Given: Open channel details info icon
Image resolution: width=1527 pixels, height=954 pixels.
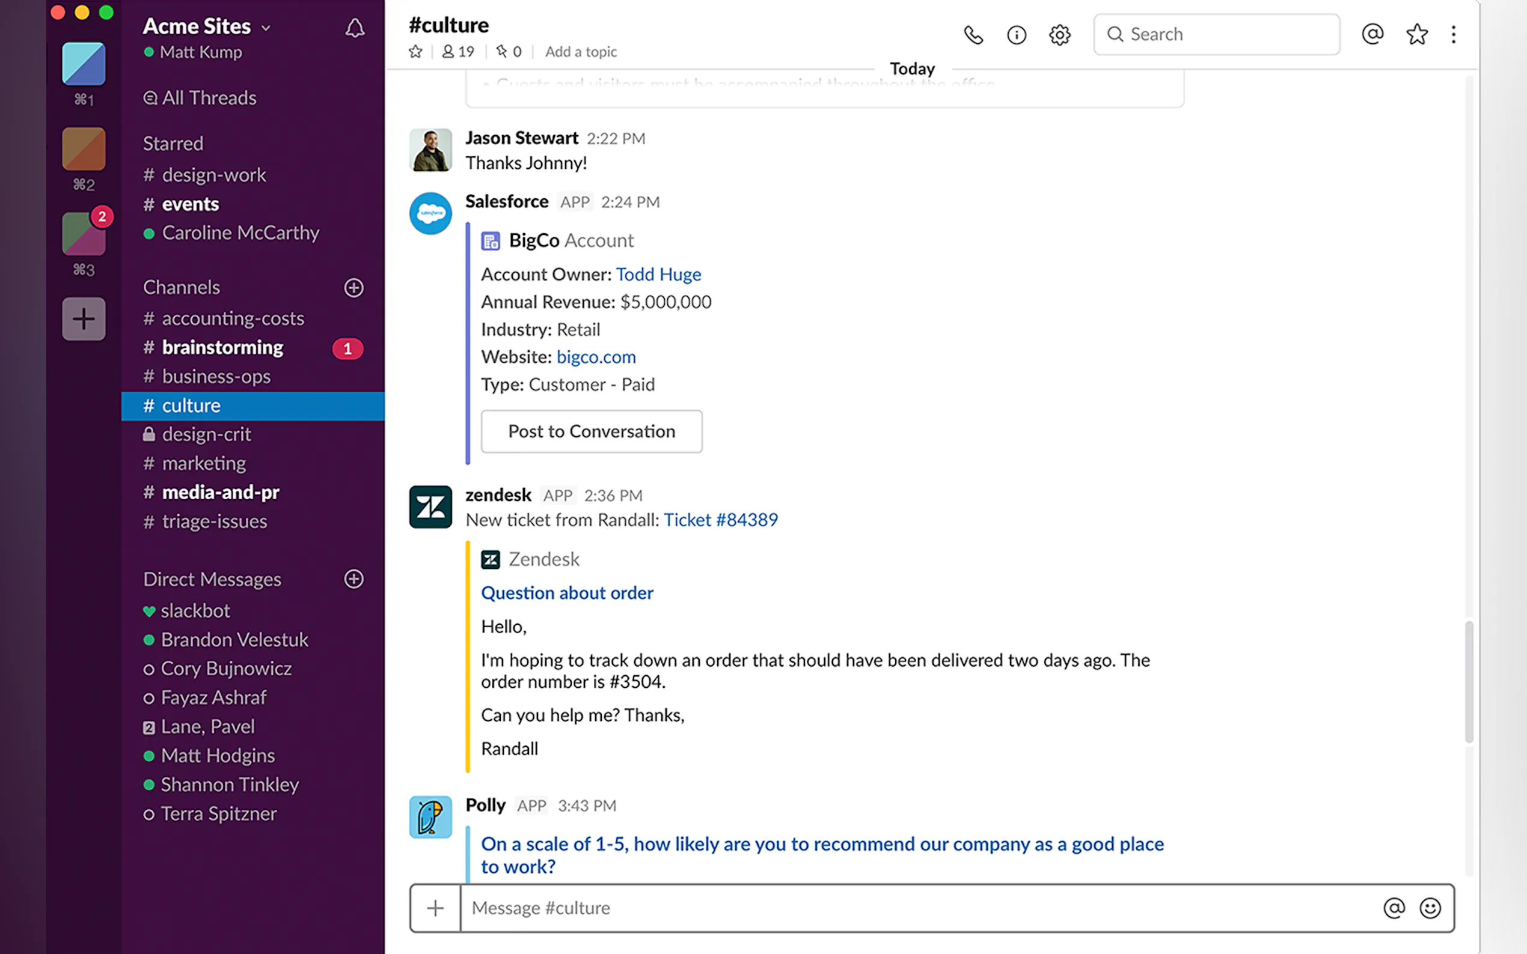Looking at the screenshot, I should point(1017,35).
